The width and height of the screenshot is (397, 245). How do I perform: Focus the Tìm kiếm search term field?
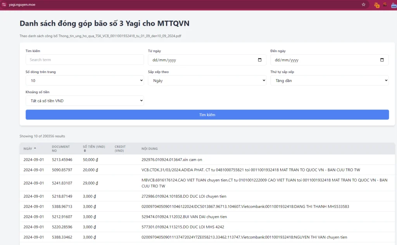coord(85,60)
